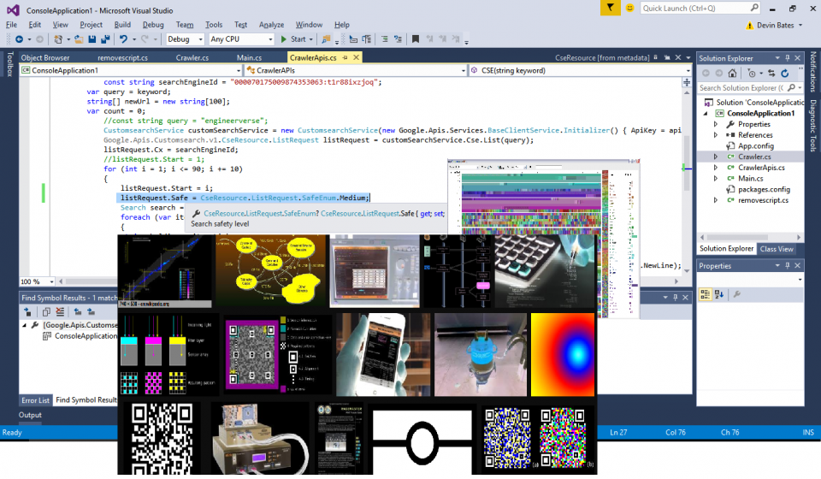The image size is (821, 479).
Task: Open the Notifications side tab
Action: [812, 72]
